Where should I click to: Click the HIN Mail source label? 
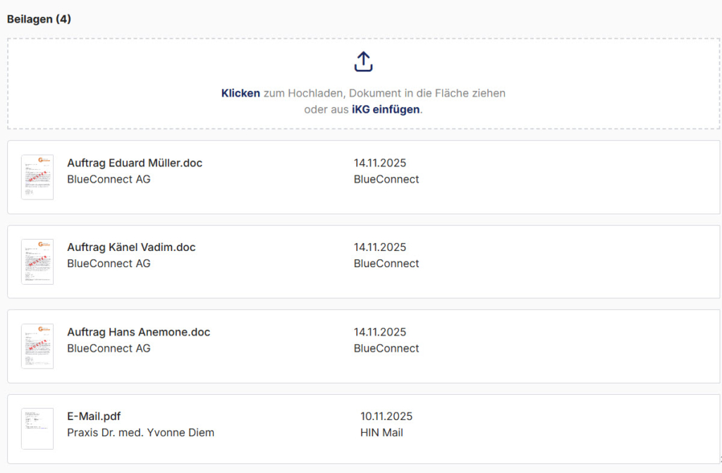click(x=381, y=432)
